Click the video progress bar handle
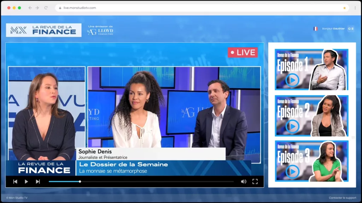This screenshot has width=362, height=203. (x=80, y=182)
